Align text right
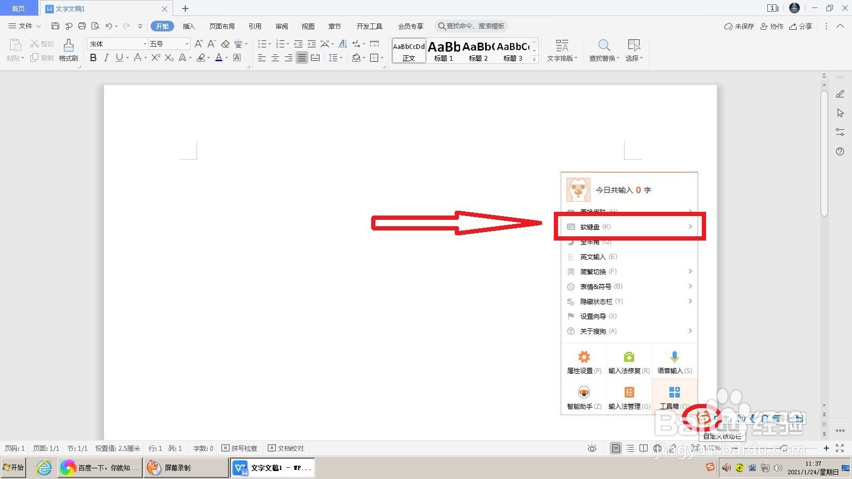 coord(289,57)
